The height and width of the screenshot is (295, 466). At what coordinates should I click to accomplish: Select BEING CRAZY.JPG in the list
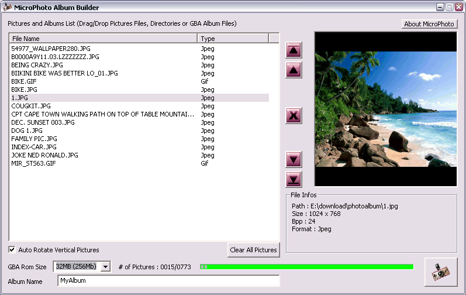pos(140,65)
